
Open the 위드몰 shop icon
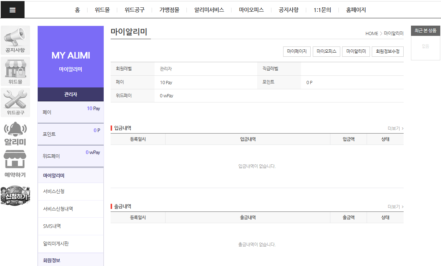click(x=15, y=71)
